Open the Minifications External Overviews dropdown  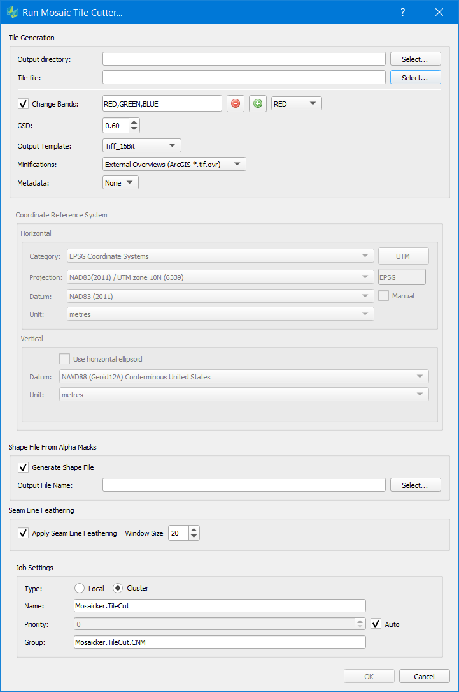[x=174, y=165]
